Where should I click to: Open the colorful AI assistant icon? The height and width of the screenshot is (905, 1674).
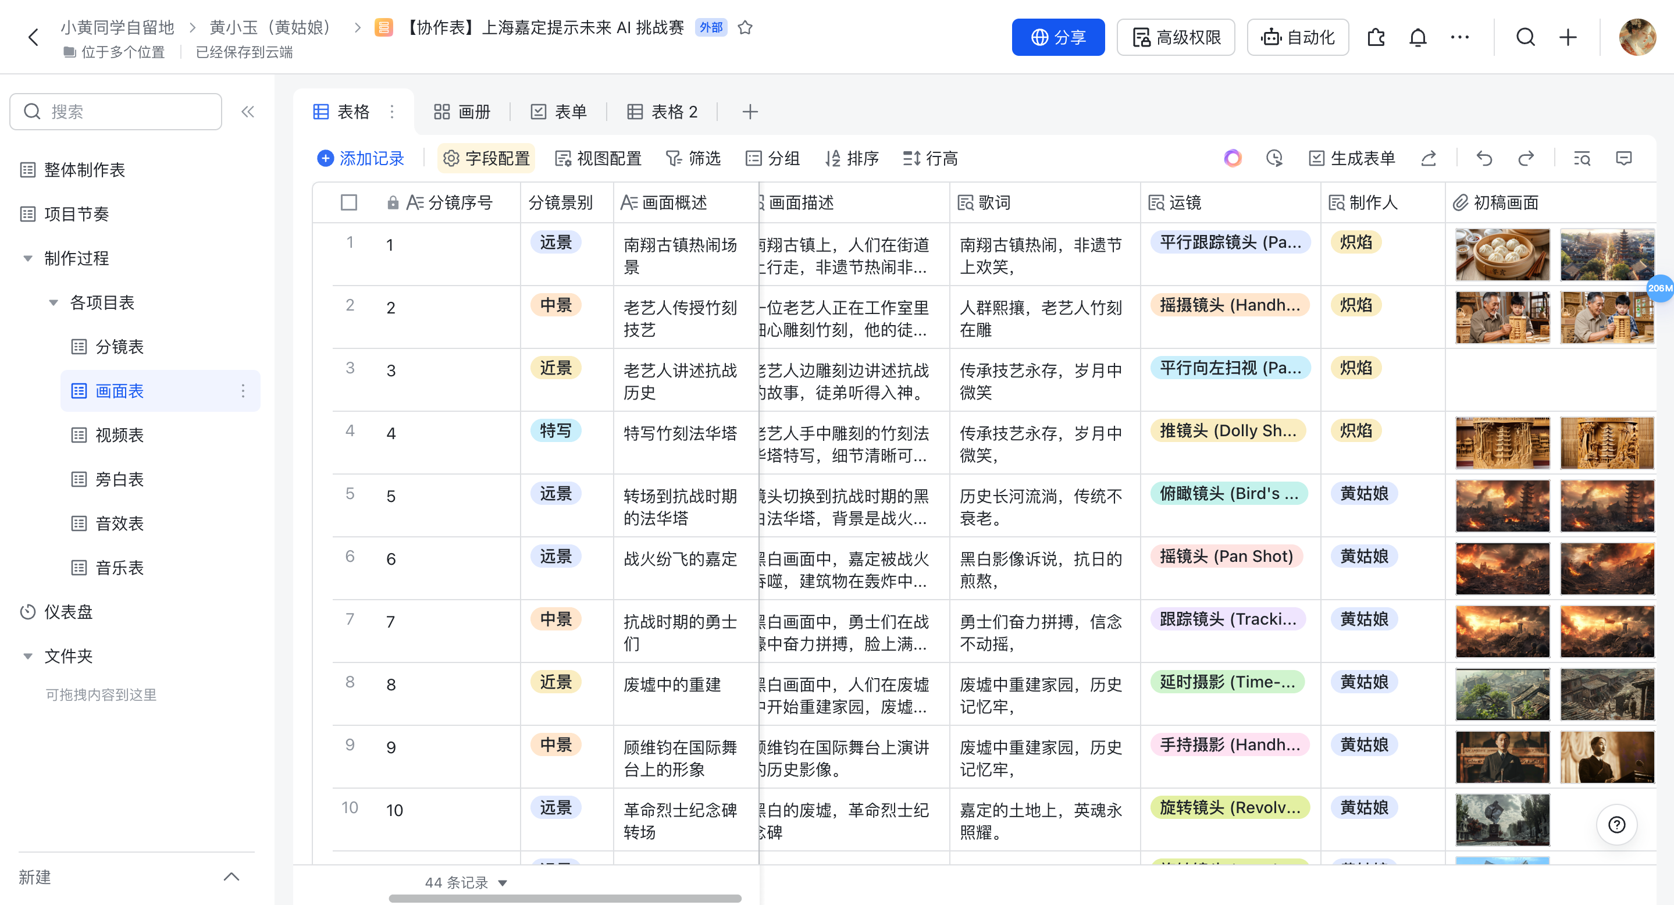1232,158
